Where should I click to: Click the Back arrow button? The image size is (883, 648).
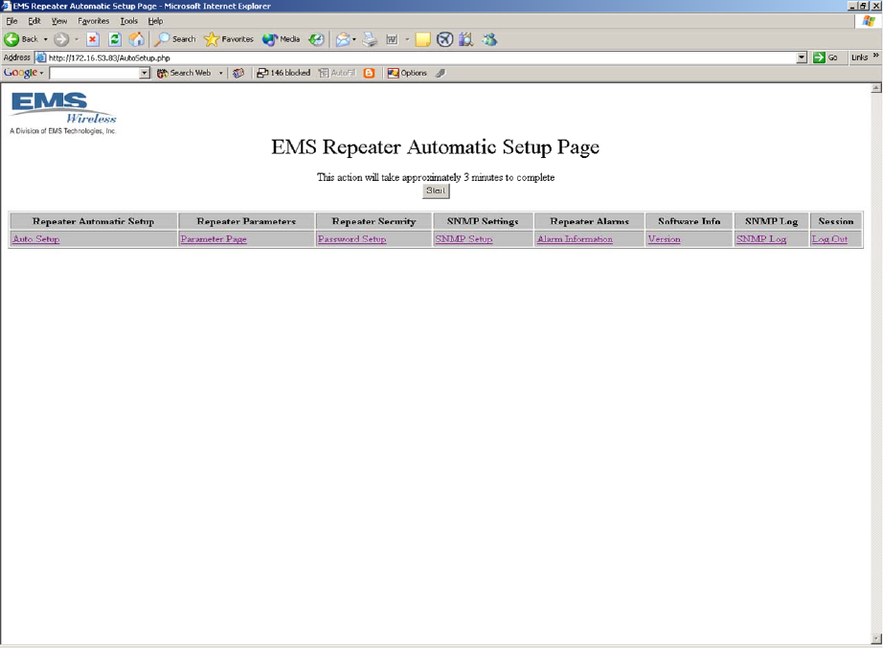(20, 39)
